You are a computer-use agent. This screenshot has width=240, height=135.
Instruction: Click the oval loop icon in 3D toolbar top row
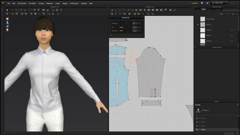click(57, 10)
